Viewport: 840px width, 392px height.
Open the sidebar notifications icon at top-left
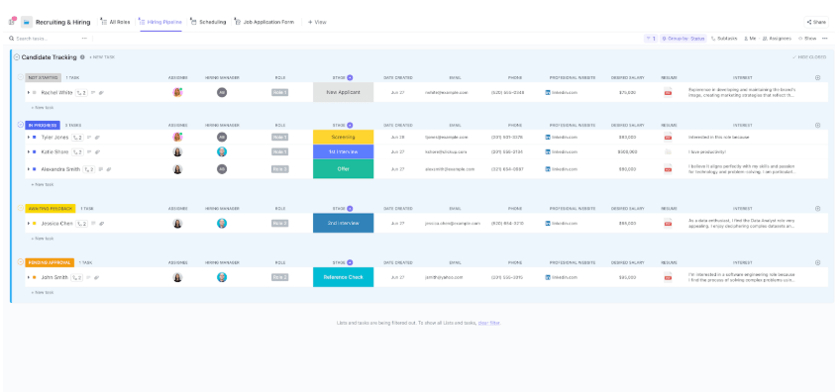pos(12,22)
